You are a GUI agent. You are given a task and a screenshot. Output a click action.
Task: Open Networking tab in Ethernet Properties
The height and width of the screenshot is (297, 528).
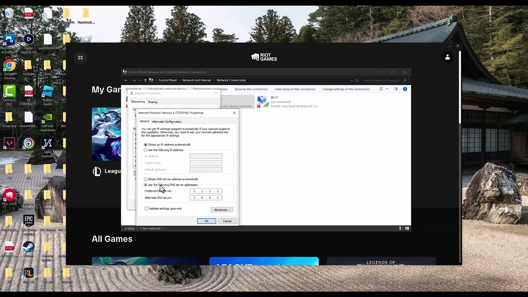coord(138,102)
